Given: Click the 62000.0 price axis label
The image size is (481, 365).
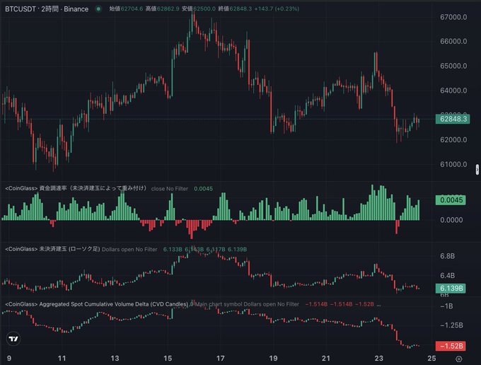Looking at the screenshot, I should [x=453, y=139].
